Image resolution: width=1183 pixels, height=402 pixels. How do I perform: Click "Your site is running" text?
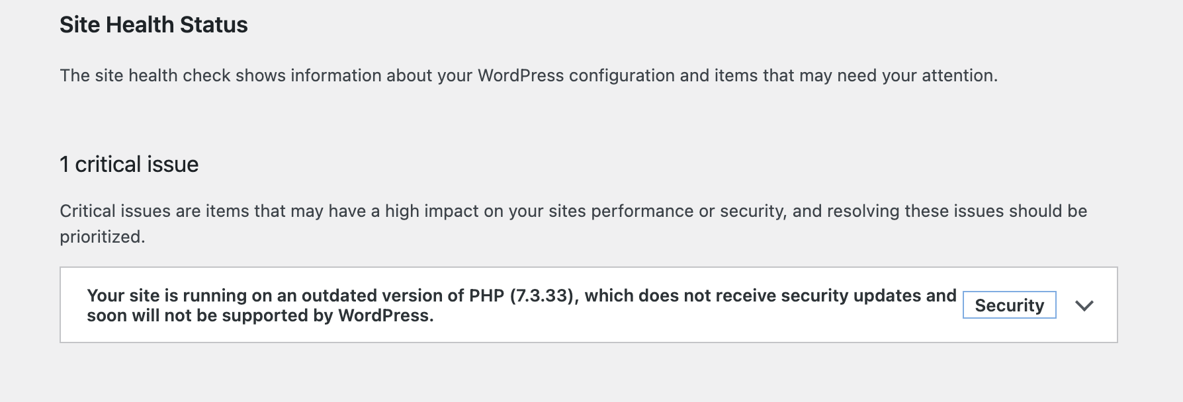pyautogui.click(x=167, y=296)
